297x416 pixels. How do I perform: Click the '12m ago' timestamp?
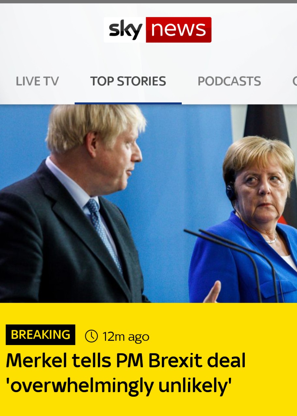coord(126,336)
